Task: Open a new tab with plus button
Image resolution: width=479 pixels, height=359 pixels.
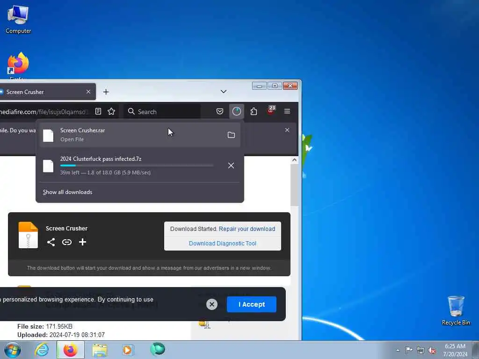Action: pos(106,92)
